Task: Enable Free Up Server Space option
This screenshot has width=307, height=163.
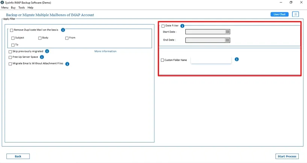Action: tap(10, 57)
